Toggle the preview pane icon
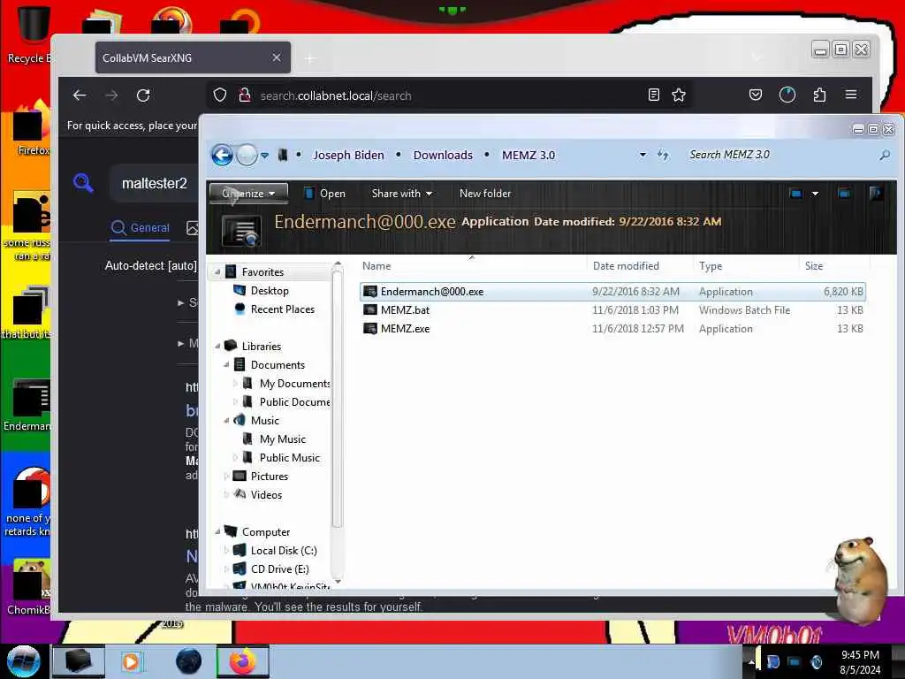 (844, 194)
